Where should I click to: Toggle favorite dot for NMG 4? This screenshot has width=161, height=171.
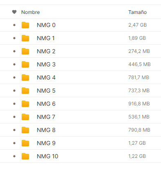[x=14, y=78]
